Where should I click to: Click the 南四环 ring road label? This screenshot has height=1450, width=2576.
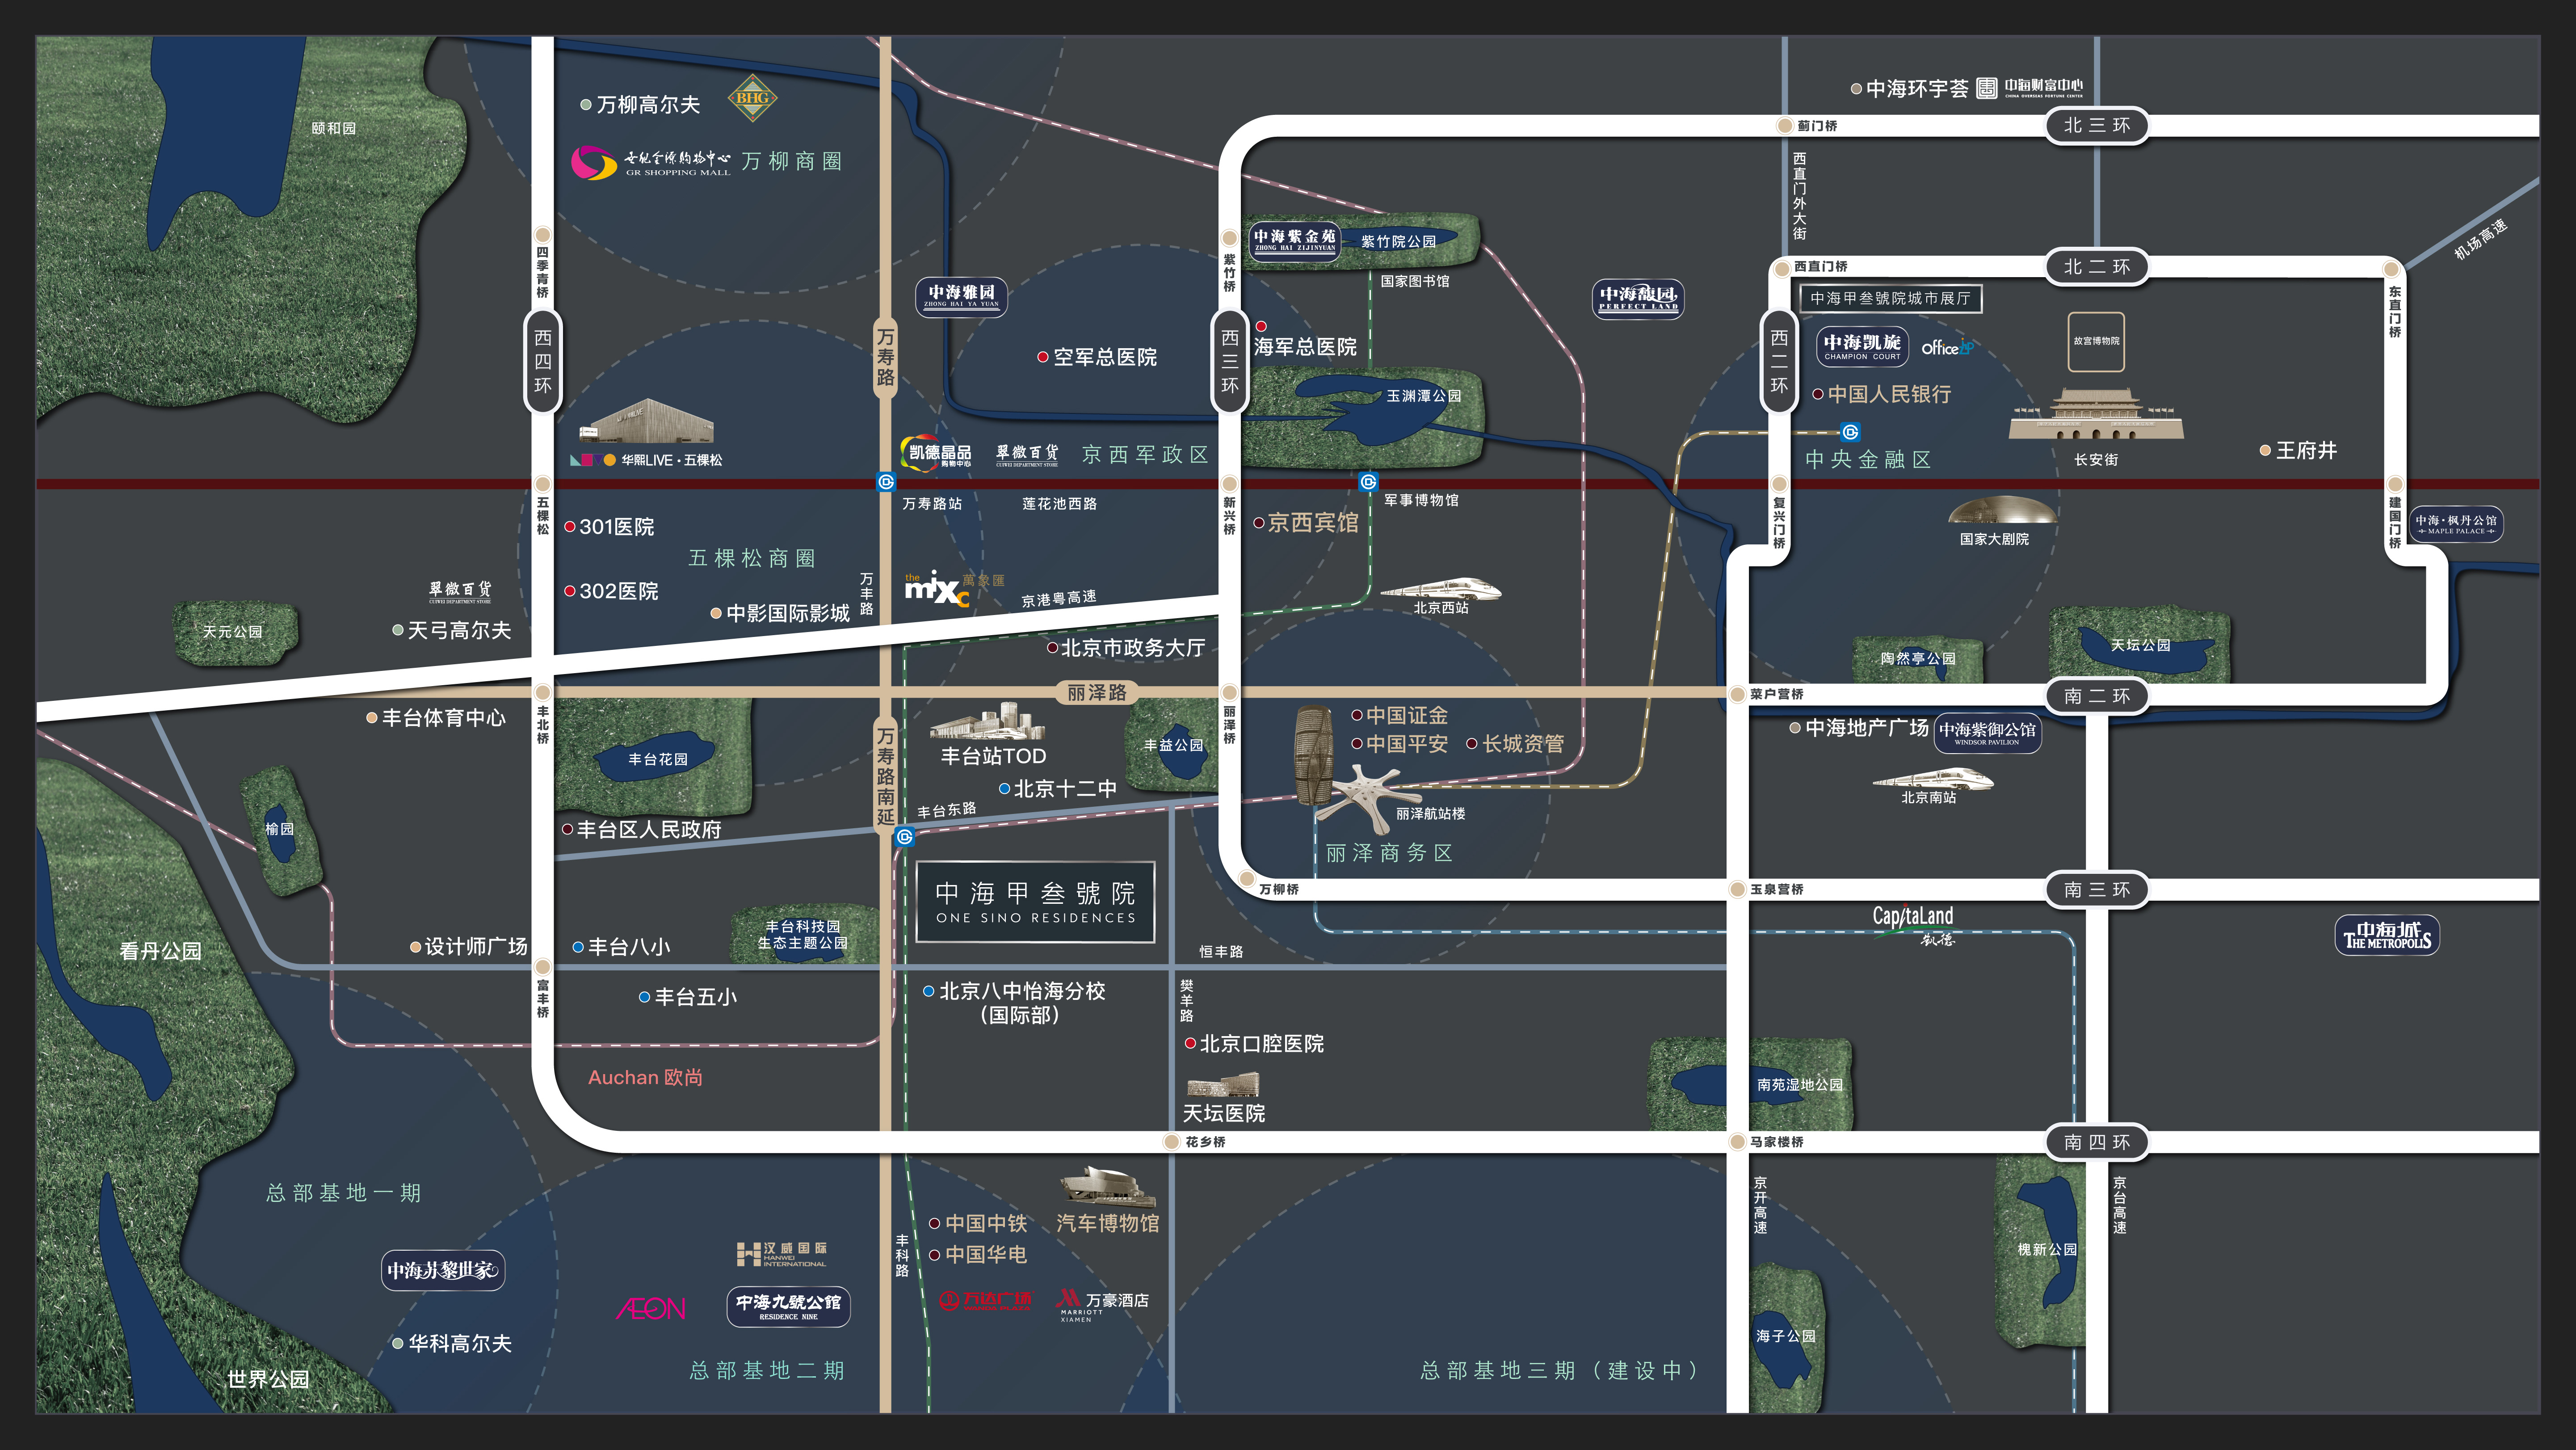pyautogui.click(x=2097, y=1142)
